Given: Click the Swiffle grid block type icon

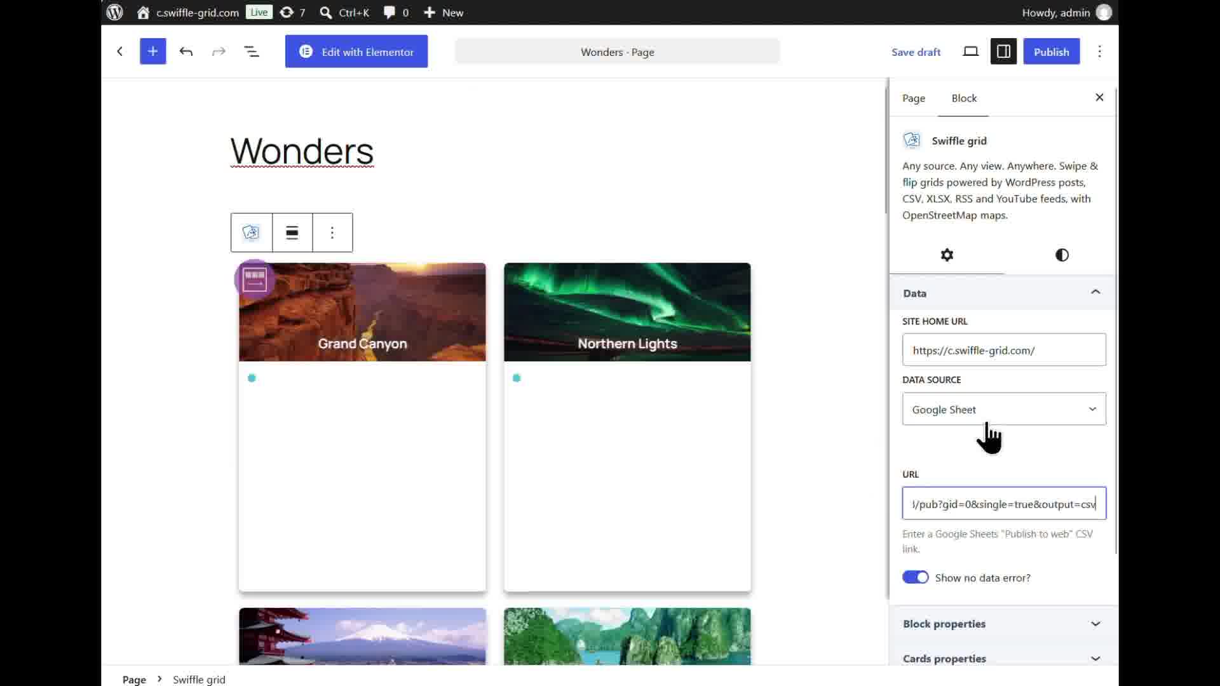Looking at the screenshot, I should coord(252,232).
